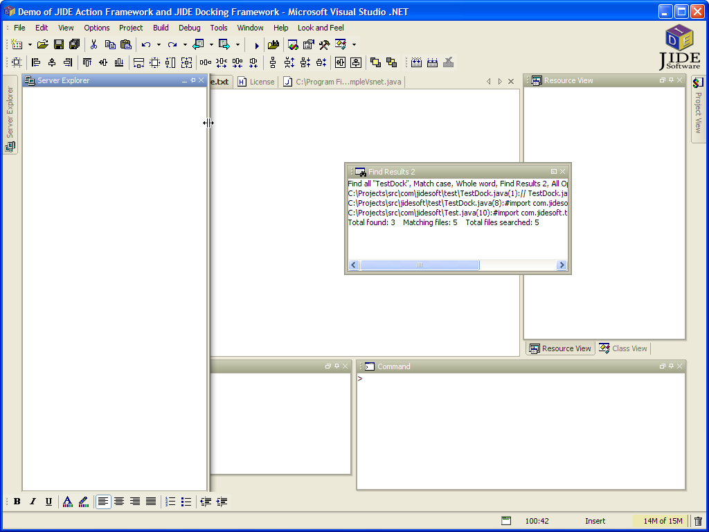Click Find Results scrollbar right arrow

point(562,265)
